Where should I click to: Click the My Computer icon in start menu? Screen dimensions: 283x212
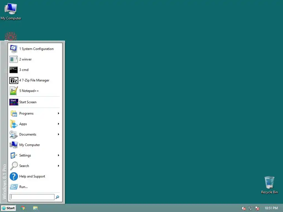point(14,145)
